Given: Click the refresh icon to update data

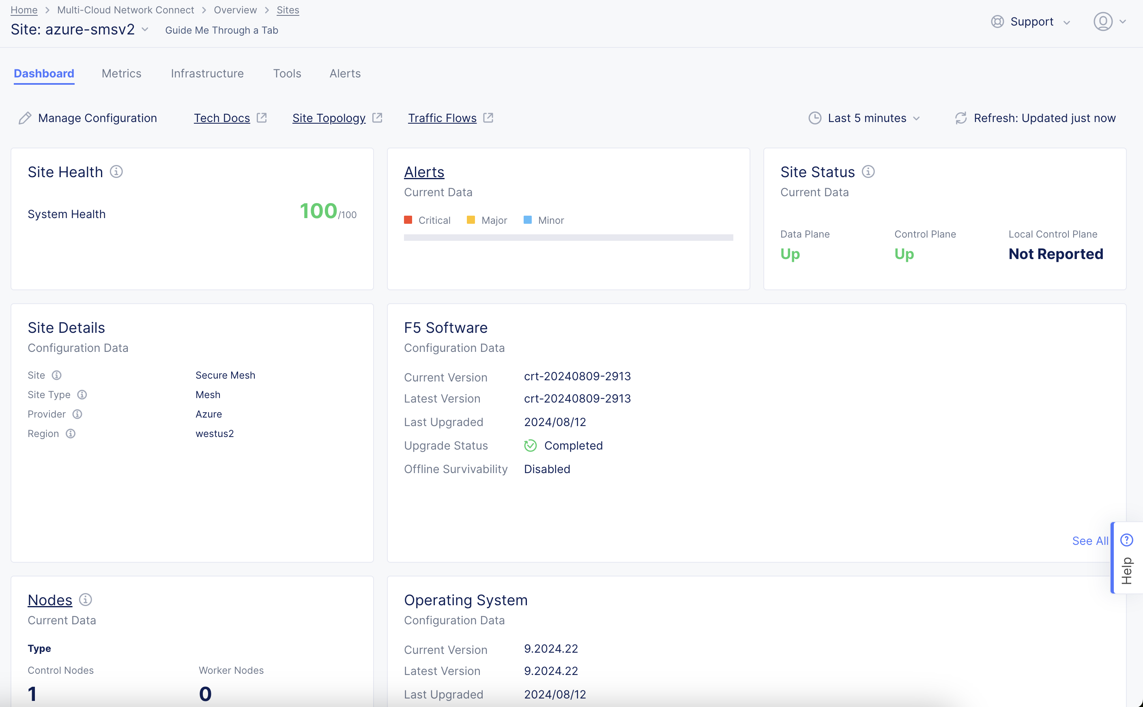Looking at the screenshot, I should pos(960,118).
